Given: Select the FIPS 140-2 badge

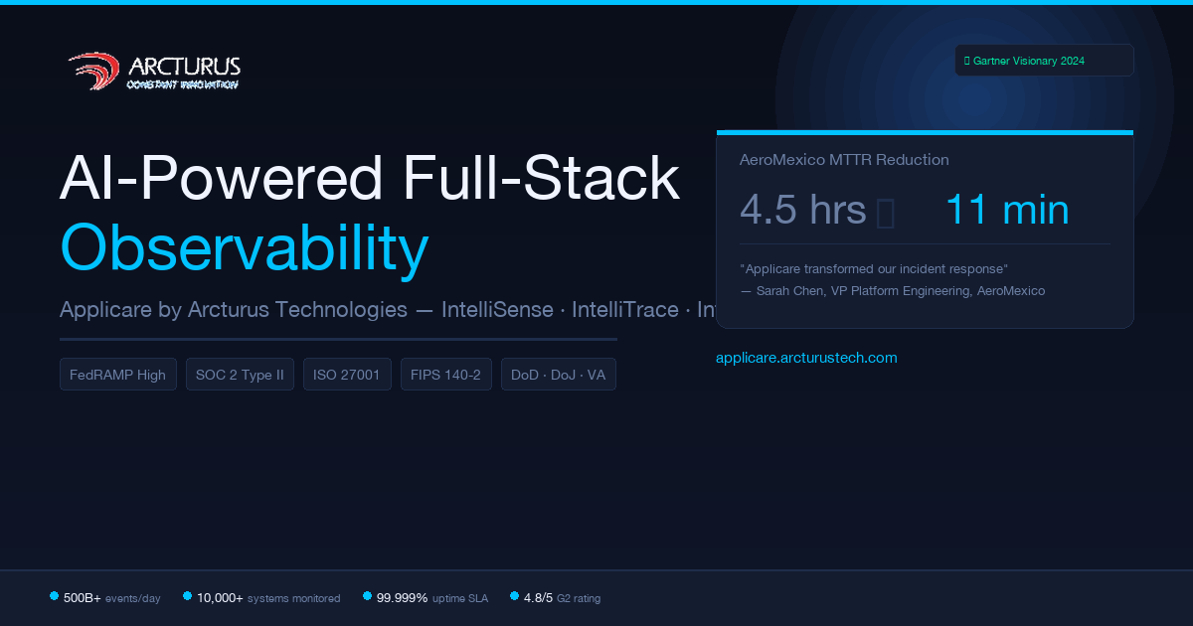Looking at the screenshot, I should click(446, 375).
